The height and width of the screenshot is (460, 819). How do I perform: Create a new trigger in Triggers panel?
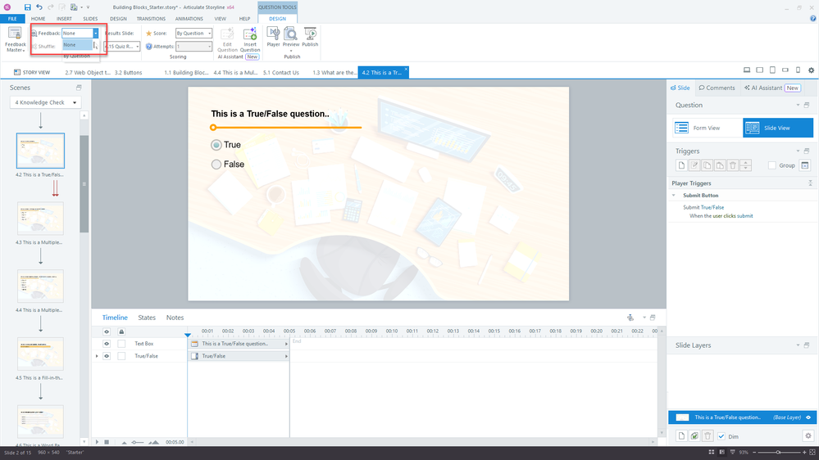point(680,165)
